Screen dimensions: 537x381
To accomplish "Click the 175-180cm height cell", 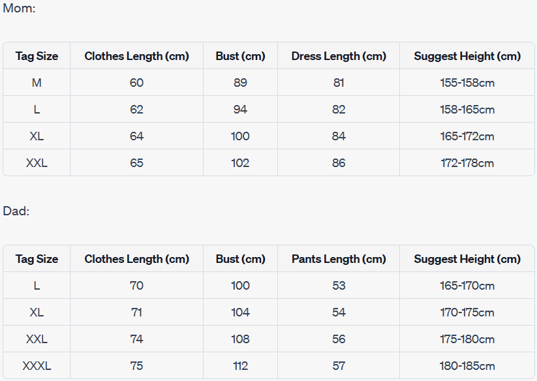I will click(x=467, y=339).
